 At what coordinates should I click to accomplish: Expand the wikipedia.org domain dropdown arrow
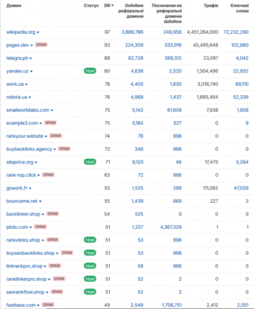tap(38, 33)
